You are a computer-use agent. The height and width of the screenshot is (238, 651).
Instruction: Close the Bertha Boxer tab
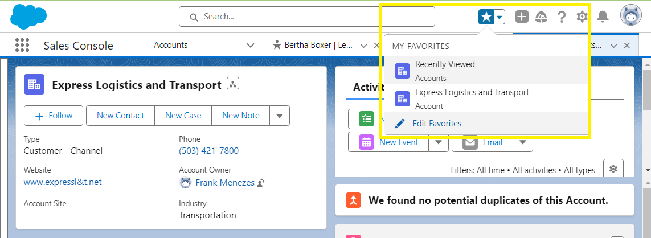tap(376, 46)
